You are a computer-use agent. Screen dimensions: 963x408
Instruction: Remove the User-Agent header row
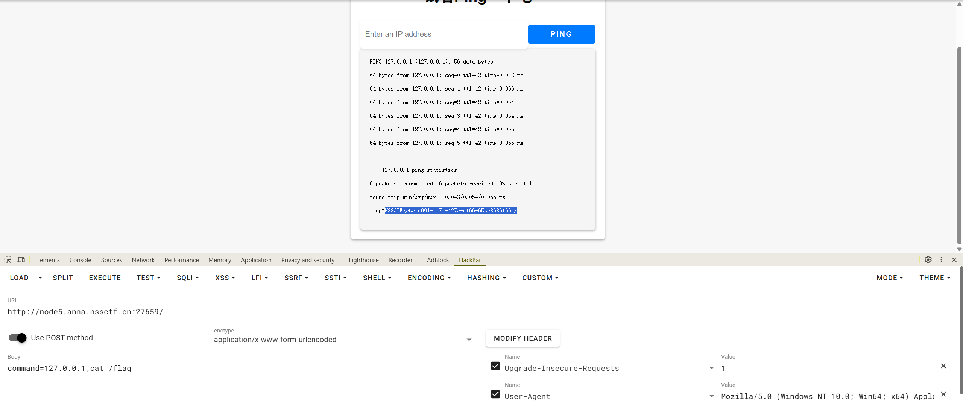(x=943, y=394)
